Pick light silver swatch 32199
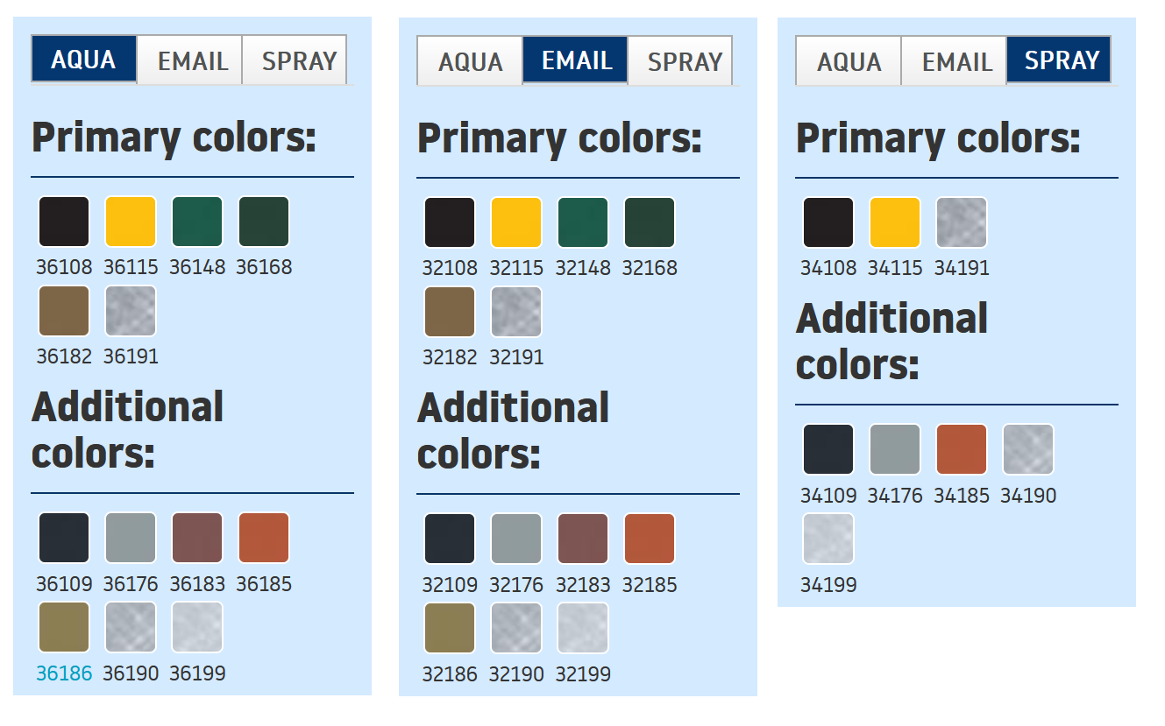Viewport: 1165px width, 726px height. [583, 629]
